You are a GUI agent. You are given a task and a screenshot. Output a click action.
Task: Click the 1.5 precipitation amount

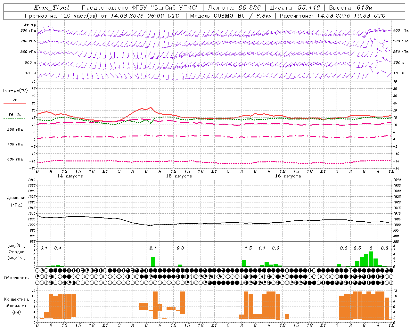248,248
